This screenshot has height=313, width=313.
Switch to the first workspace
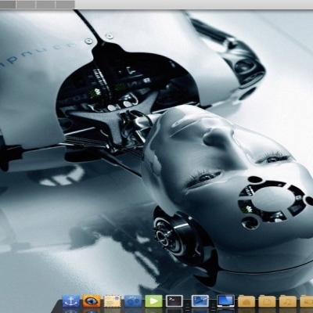coord(8,4)
